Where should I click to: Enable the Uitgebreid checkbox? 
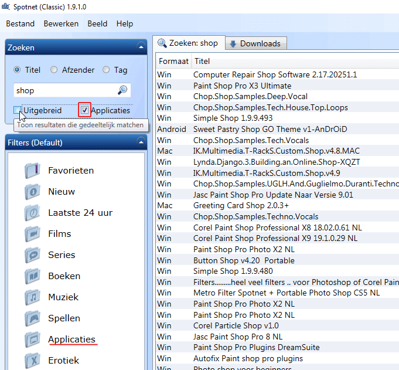click(18, 110)
